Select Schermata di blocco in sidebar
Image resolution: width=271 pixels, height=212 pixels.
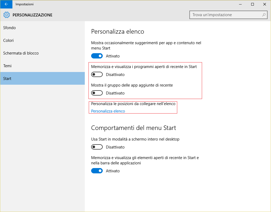click(x=21, y=53)
